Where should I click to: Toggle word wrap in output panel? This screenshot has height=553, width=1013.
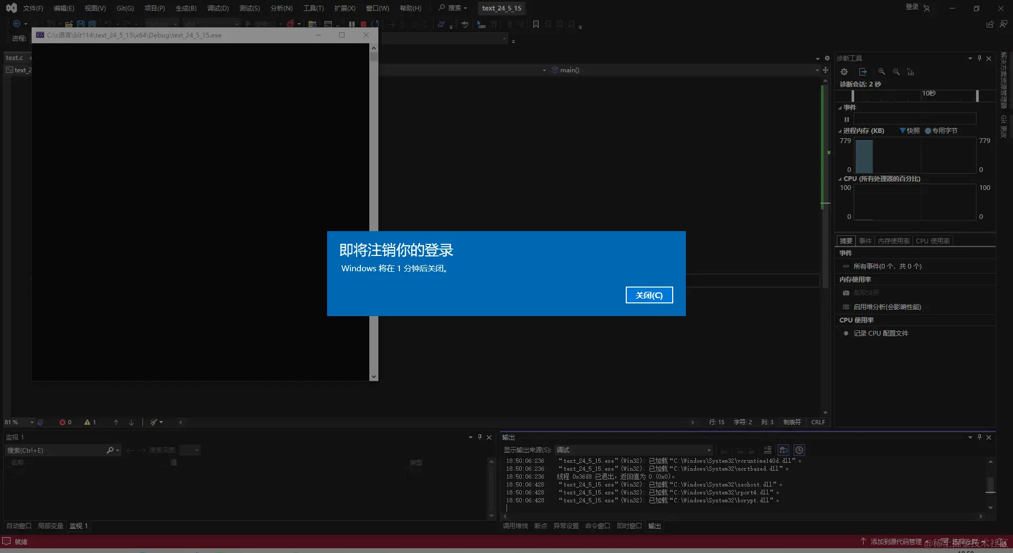point(783,450)
